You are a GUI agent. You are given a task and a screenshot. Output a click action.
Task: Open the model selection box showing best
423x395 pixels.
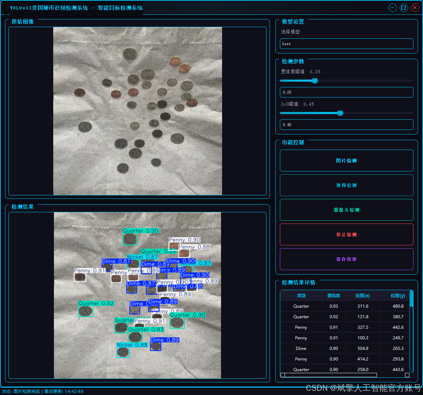[347, 44]
